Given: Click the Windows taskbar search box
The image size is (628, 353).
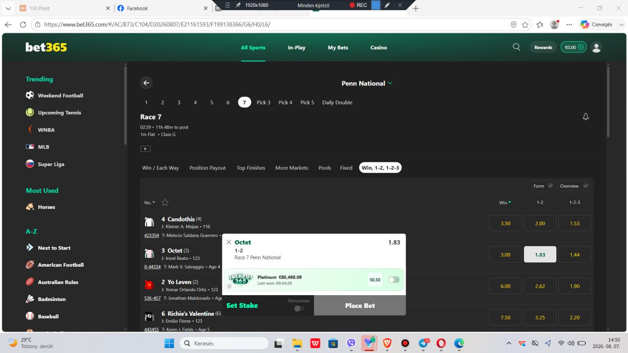Looking at the screenshot, I should coord(224,343).
